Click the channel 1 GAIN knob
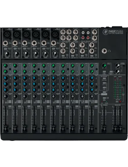The width and height of the screenshot is (128, 167). point(7,54)
